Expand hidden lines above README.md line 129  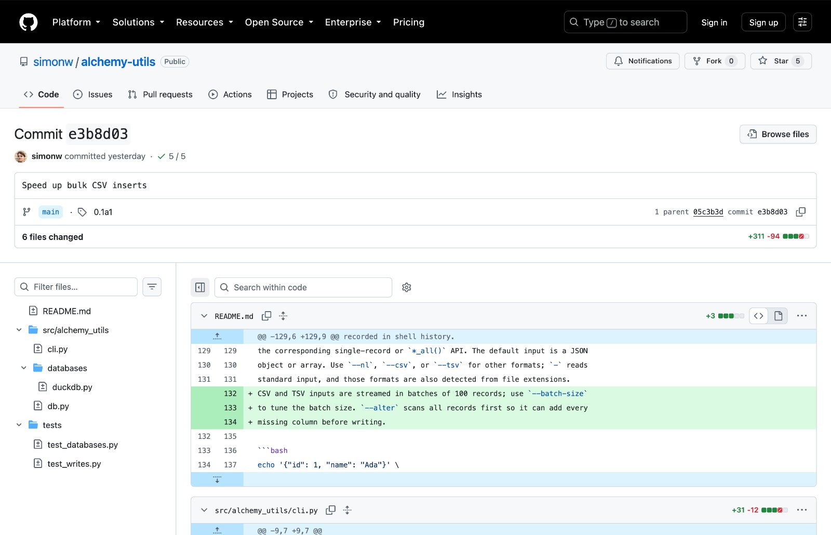tap(217, 337)
